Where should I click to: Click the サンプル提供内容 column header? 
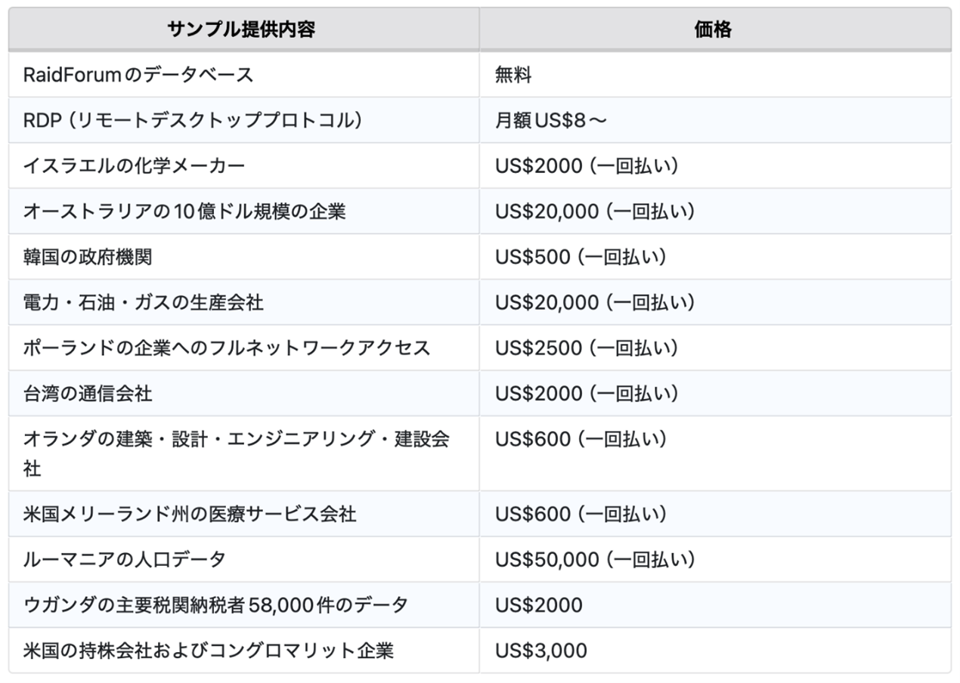(242, 29)
